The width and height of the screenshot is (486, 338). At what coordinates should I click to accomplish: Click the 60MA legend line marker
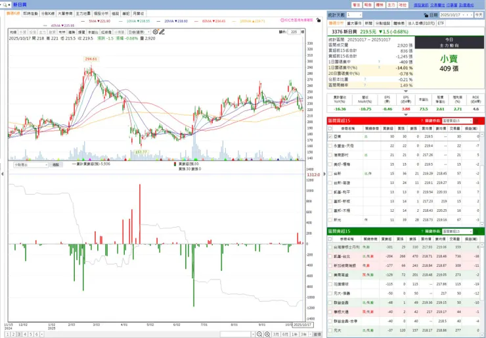pos(195,21)
